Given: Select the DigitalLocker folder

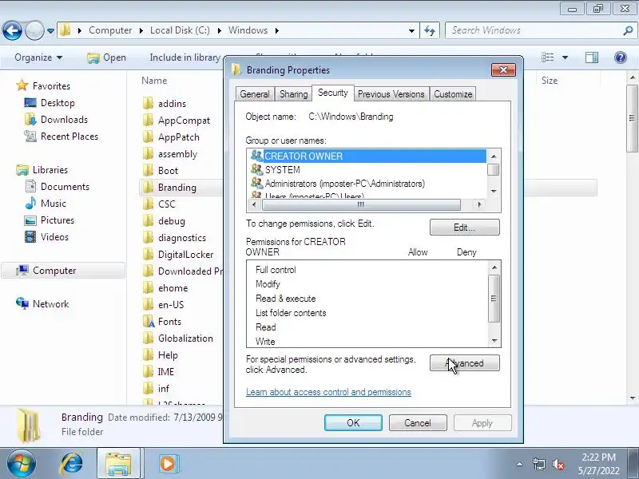Looking at the screenshot, I should coord(177,255).
